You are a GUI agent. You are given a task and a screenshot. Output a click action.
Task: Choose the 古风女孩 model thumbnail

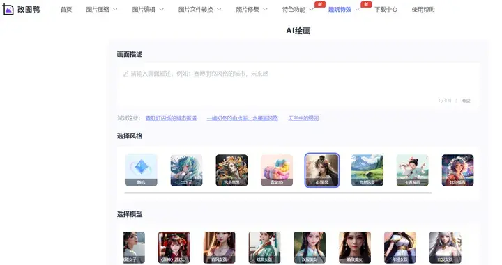tap(220, 248)
